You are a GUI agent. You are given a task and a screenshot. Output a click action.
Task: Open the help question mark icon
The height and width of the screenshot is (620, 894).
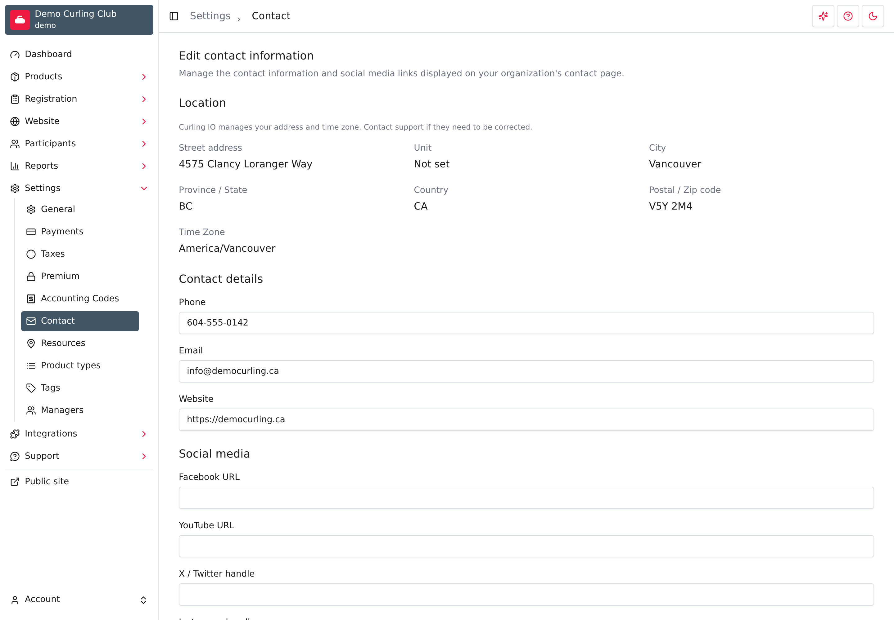tap(848, 16)
